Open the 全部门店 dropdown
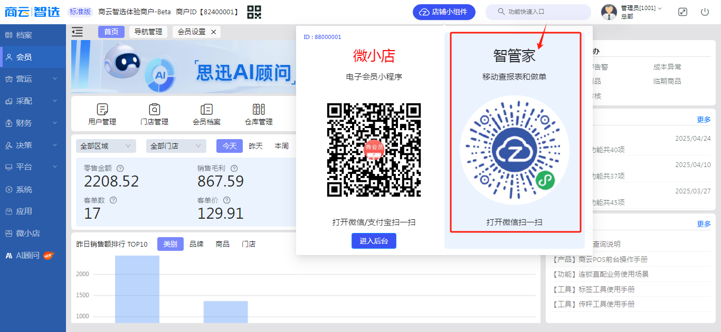Image resolution: width=721 pixels, height=332 pixels. [176, 146]
